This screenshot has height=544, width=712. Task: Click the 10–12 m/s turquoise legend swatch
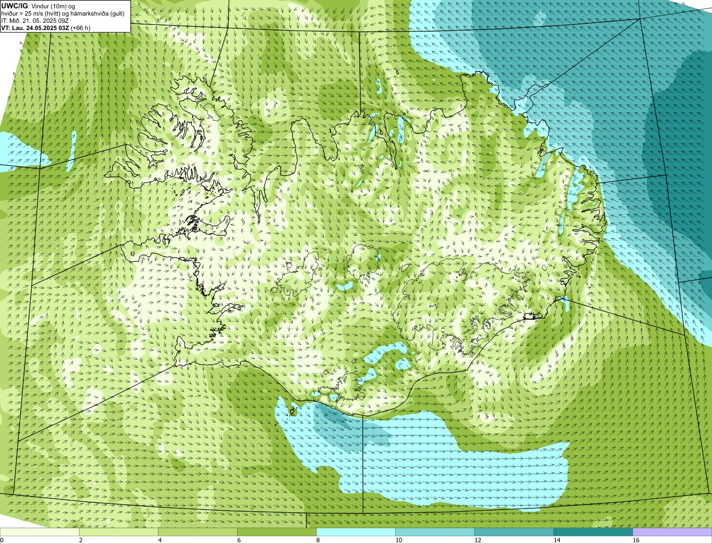point(435,532)
